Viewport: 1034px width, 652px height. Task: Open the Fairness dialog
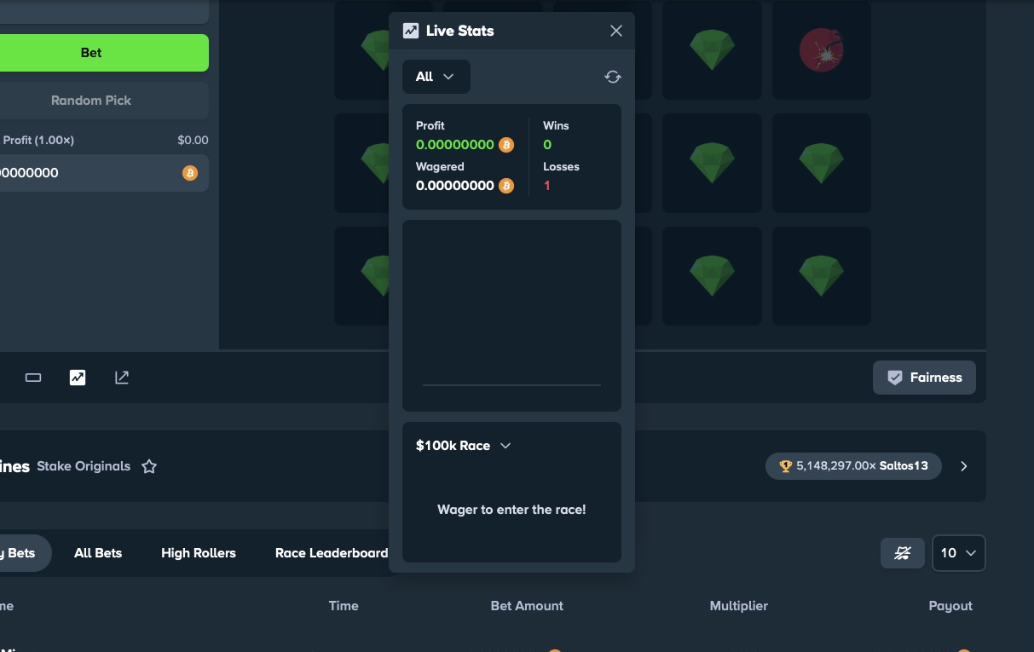point(924,378)
